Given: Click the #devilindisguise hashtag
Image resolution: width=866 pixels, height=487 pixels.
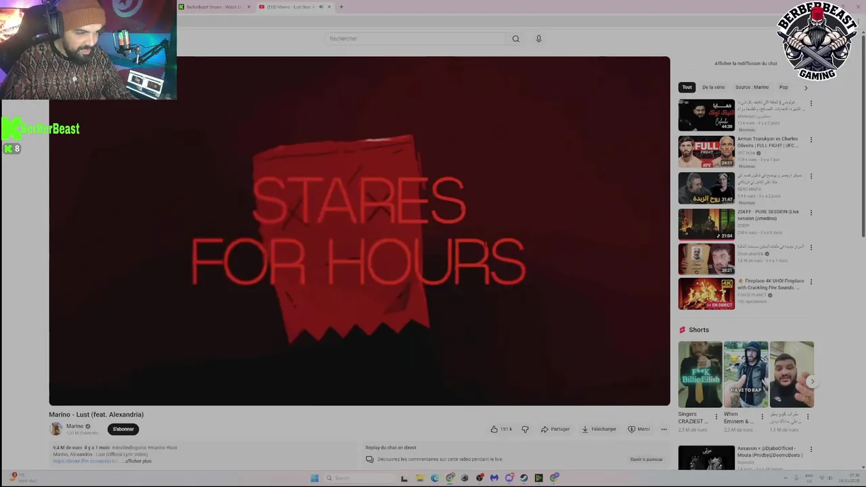Looking at the screenshot, I should [x=129, y=448].
